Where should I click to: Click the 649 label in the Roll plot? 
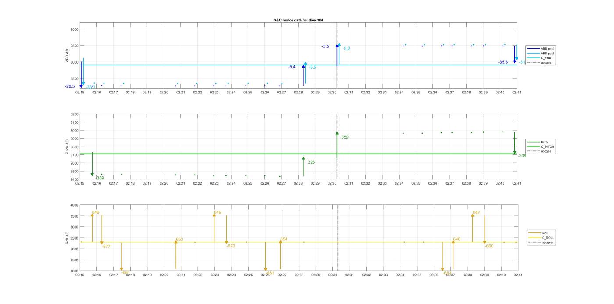coord(218,212)
